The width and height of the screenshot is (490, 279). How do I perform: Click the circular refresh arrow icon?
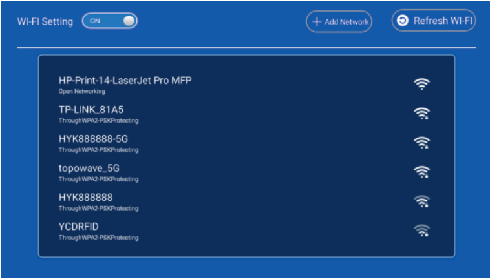(x=402, y=21)
